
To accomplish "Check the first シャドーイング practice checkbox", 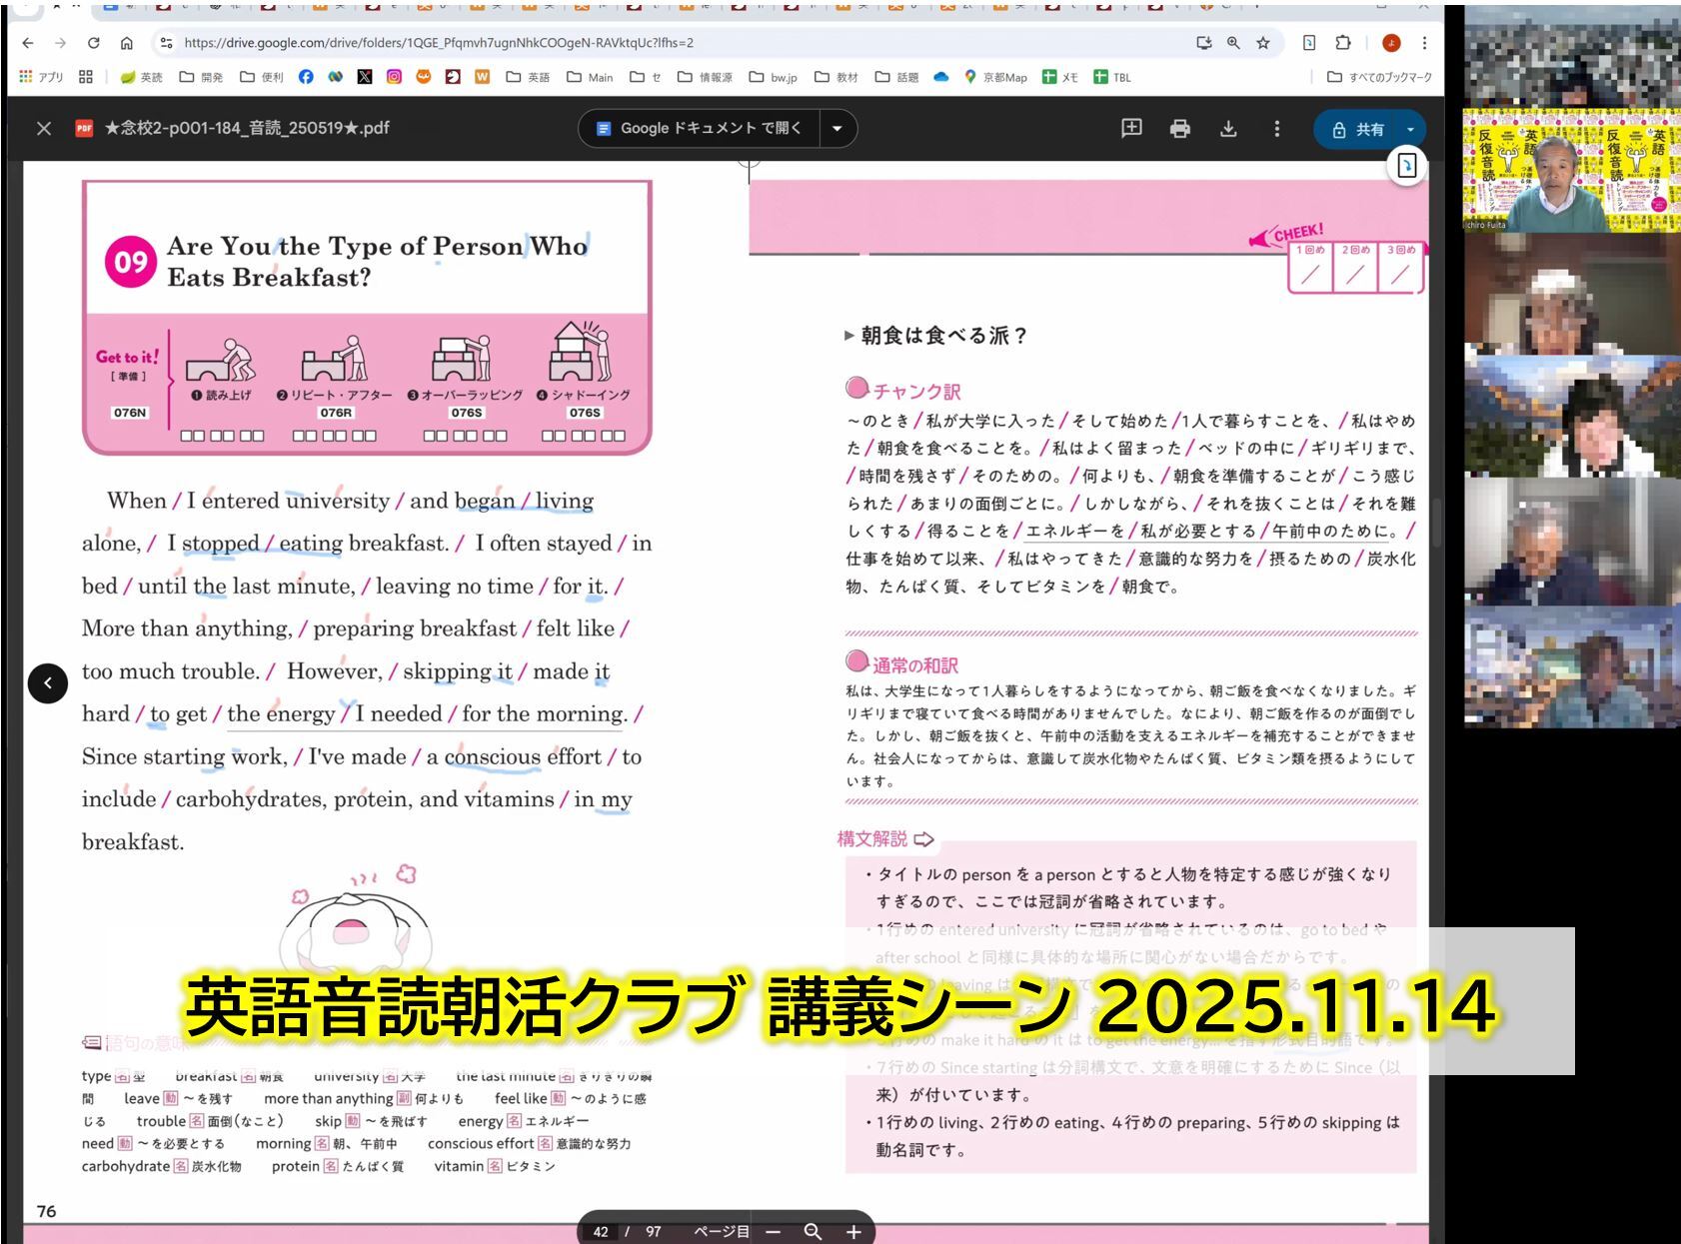I will (x=548, y=436).
